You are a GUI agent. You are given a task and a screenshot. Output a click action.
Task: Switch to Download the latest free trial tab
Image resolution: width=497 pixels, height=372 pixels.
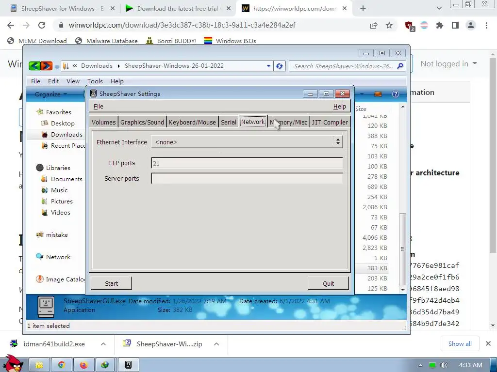(179, 9)
